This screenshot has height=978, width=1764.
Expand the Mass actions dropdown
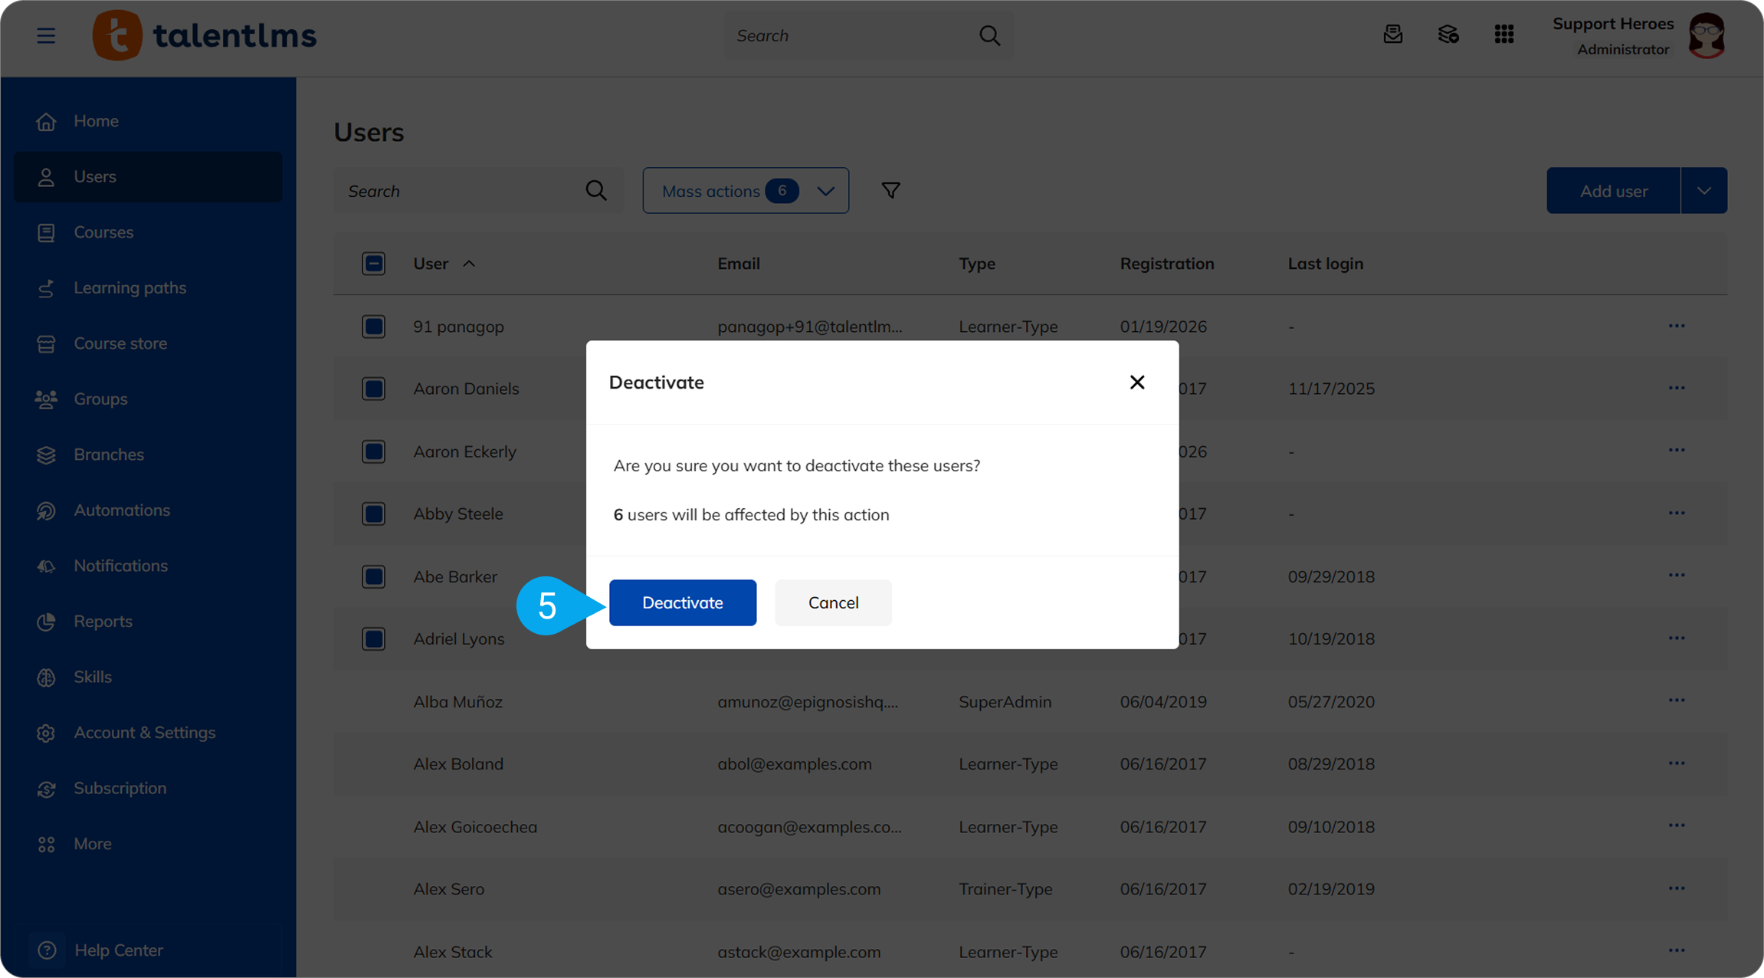tap(746, 191)
